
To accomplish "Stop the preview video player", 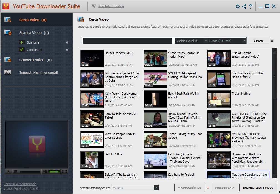I will 16,172.
